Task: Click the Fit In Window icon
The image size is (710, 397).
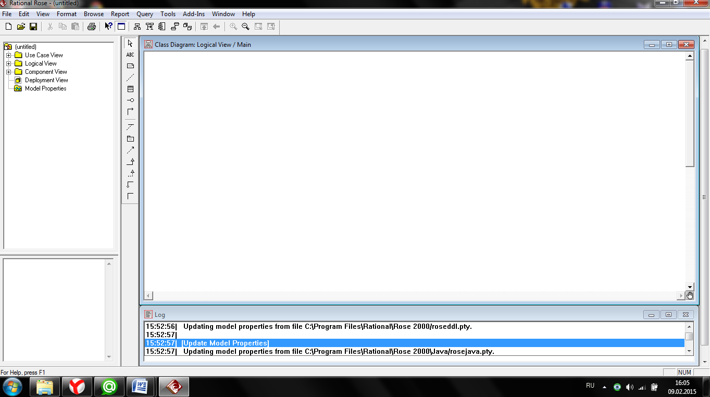Action: pyautogui.click(x=258, y=27)
